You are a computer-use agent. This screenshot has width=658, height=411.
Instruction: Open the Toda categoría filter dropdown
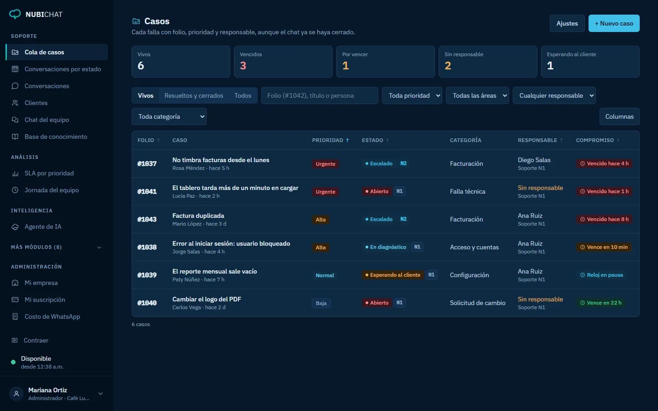point(169,116)
